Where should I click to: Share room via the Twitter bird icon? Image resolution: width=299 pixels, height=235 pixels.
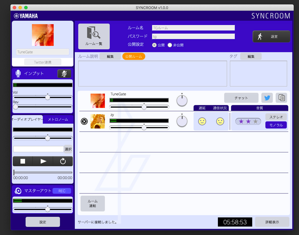tap(267, 98)
